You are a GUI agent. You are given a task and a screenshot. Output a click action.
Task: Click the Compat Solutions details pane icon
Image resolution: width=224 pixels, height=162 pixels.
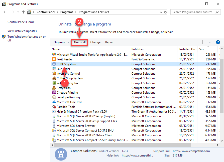pyautogui.click(x=61, y=154)
